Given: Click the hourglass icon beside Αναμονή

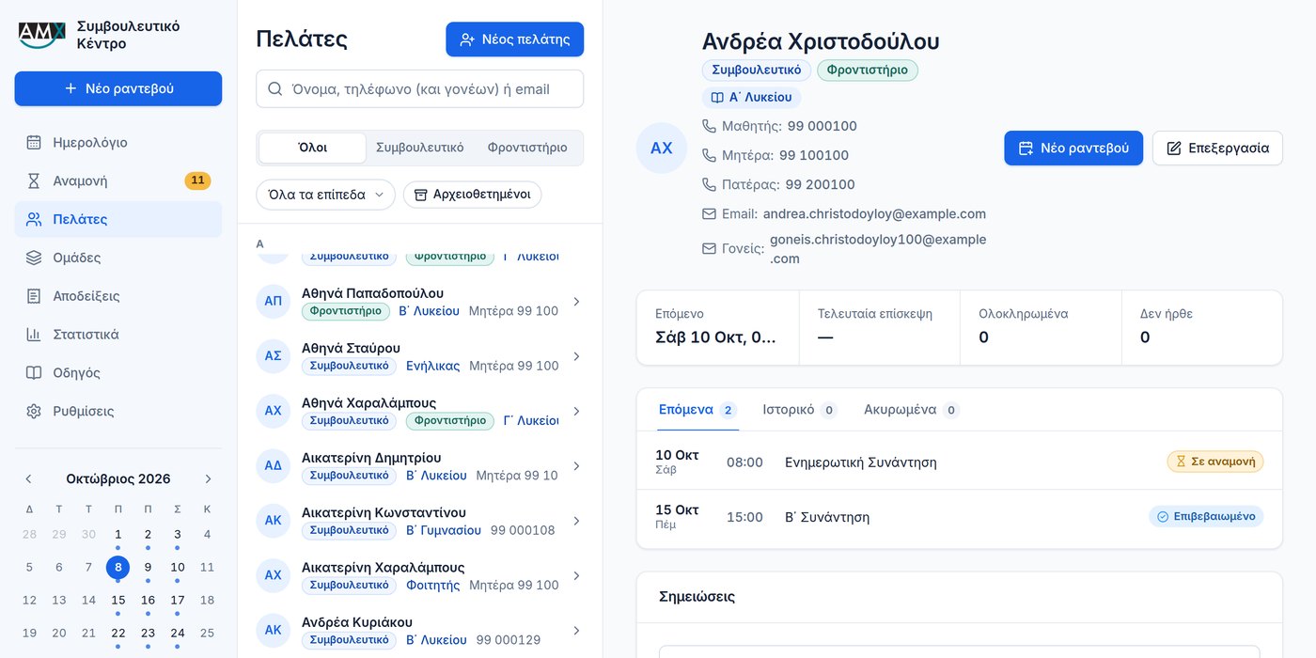Looking at the screenshot, I should point(34,181).
